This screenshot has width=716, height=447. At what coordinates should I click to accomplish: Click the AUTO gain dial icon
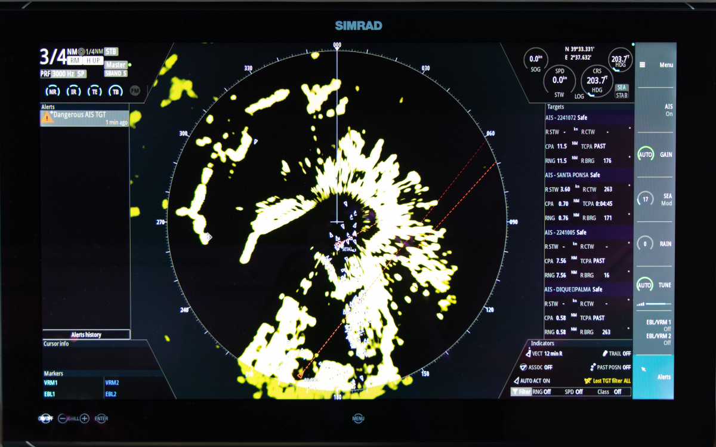pyautogui.click(x=645, y=154)
